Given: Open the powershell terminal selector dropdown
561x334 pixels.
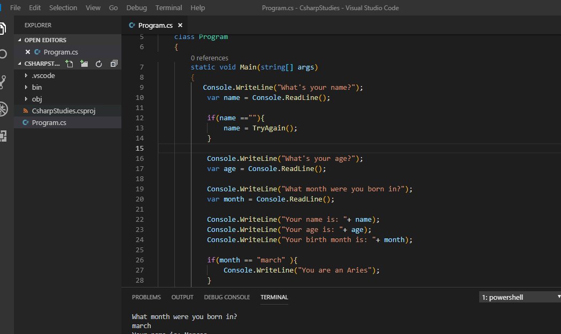Looking at the screenshot, I should click(520, 297).
